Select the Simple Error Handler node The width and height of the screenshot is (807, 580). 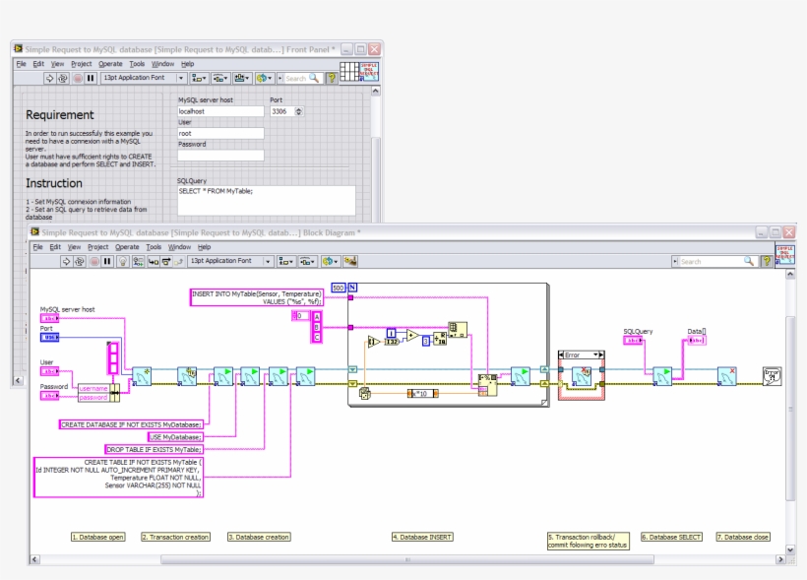[x=772, y=376]
